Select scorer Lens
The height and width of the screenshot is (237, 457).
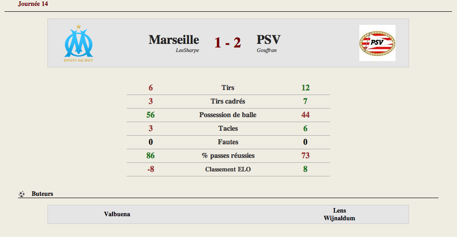pos(339,210)
